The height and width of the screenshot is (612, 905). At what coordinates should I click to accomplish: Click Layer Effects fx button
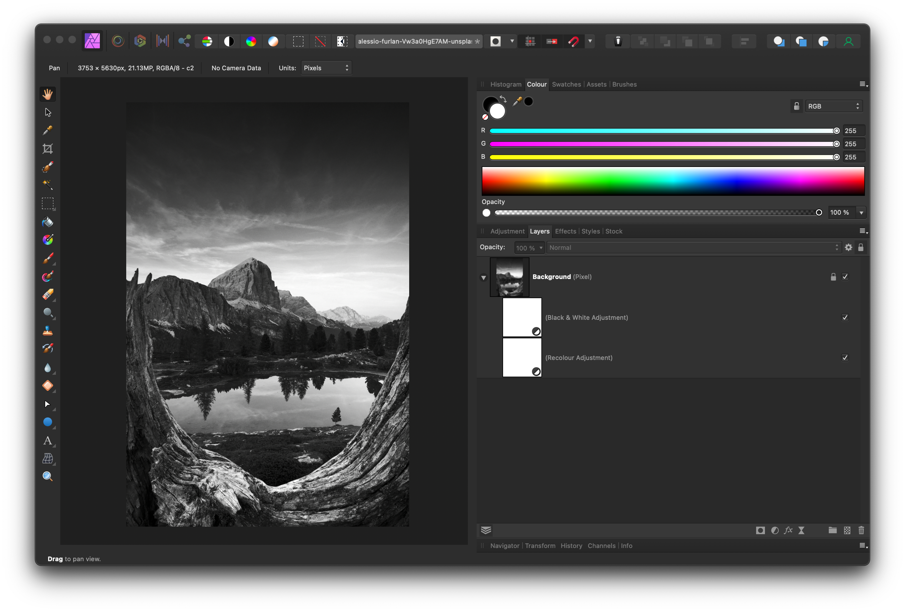coord(788,530)
